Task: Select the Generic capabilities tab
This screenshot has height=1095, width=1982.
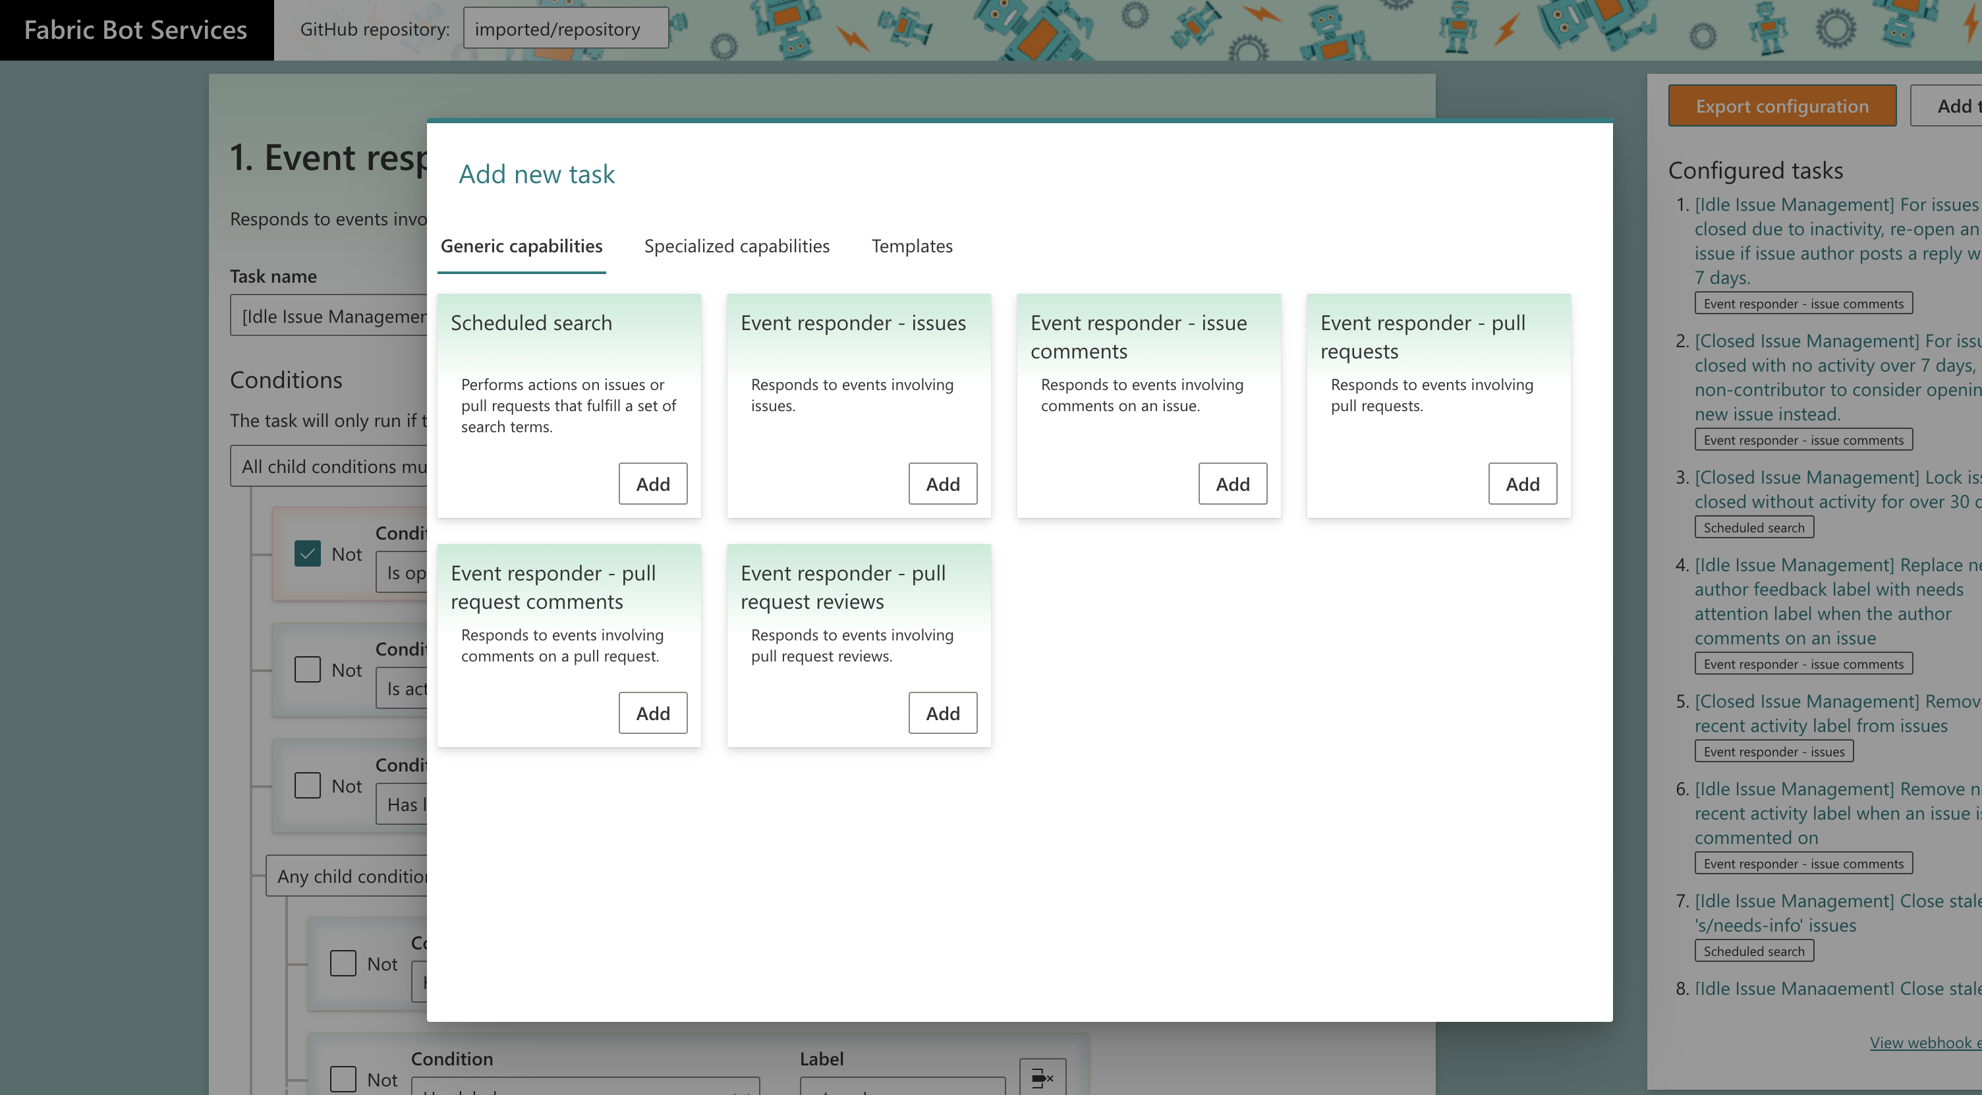Action: tap(522, 246)
